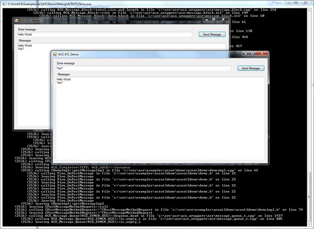Close the back ACE ATL Demo window
The width and height of the screenshot is (314, 229).
(223, 19)
